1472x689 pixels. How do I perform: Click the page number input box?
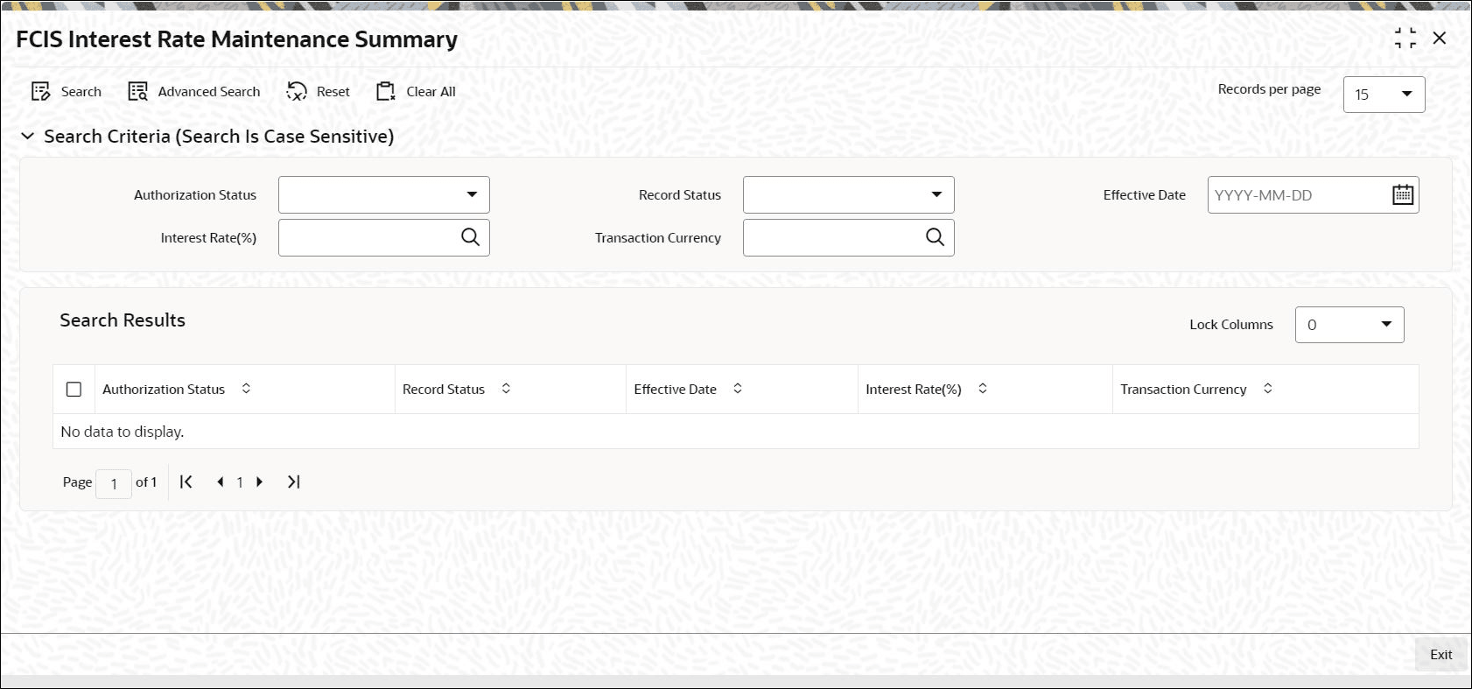[114, 483]
